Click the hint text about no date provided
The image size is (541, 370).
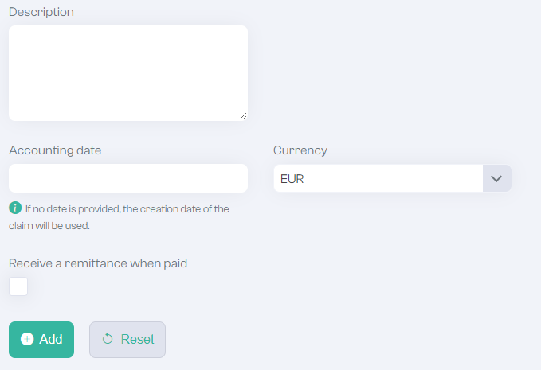pyautogui.click(x=119, y=217)
